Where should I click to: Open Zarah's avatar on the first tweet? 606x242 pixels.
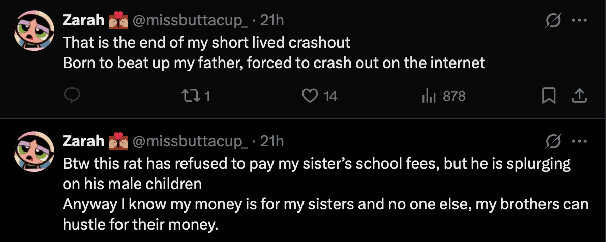[x=34, y=31]
